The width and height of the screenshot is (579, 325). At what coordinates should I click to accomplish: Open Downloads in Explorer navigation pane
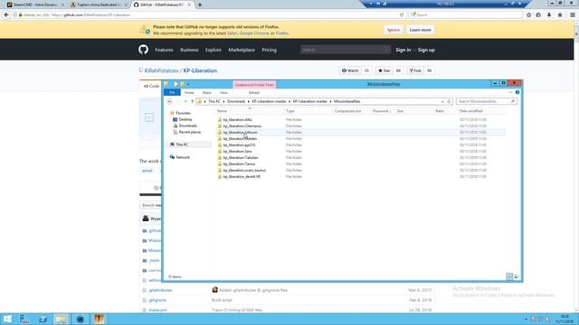(187, 125)
